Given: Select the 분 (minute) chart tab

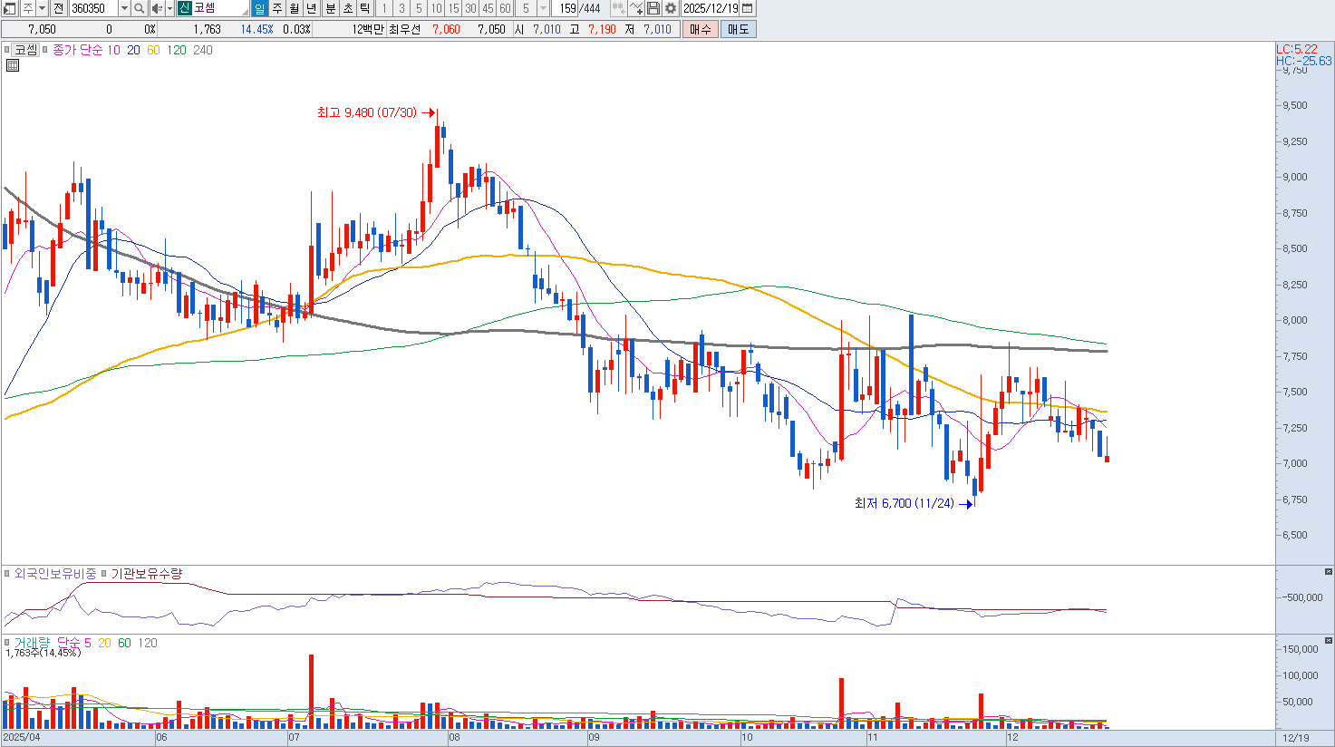Looking at the screenshot, I should coord(330,8).
